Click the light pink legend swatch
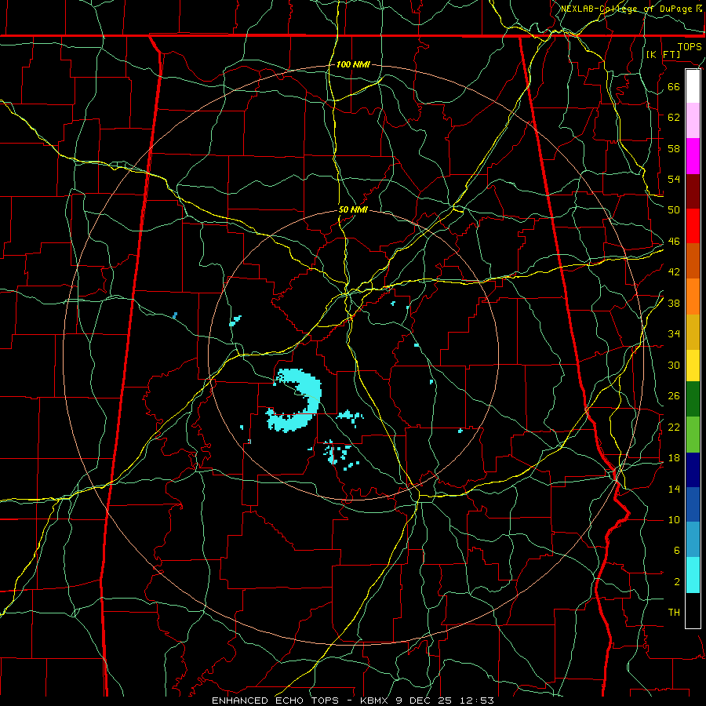 click(x=693, y=121)
